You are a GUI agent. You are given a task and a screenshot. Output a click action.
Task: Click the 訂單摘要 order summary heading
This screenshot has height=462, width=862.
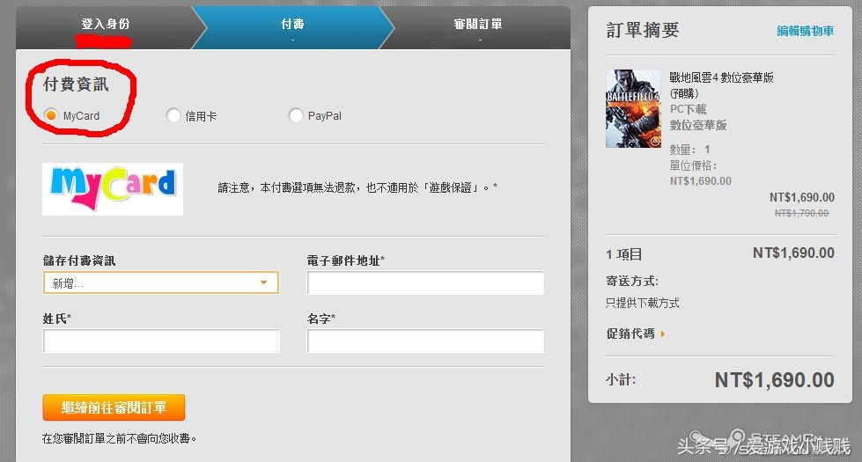pos(643,30)
